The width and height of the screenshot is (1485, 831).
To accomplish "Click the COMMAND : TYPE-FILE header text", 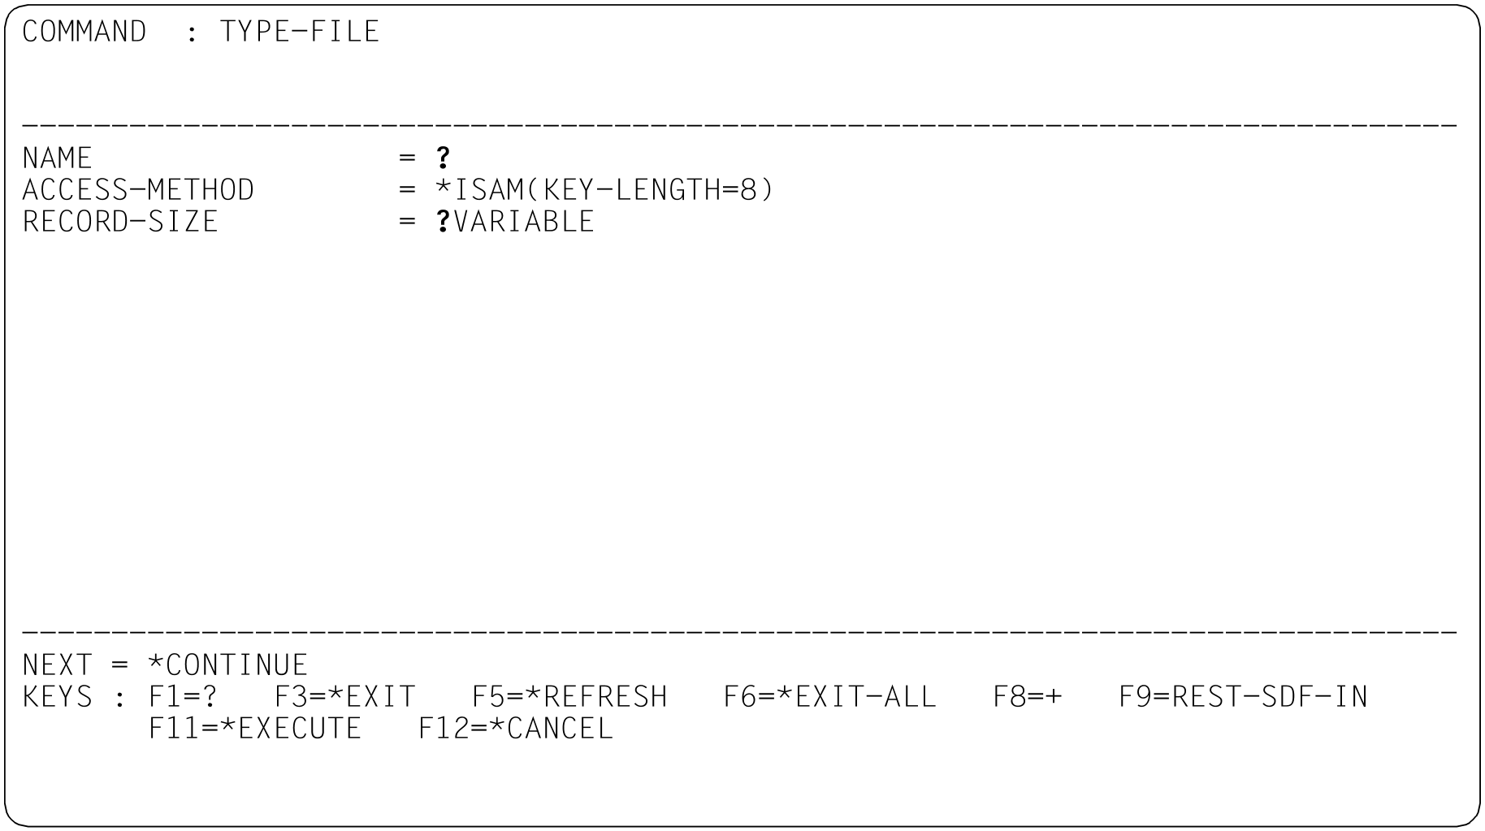I will point(201,32).
